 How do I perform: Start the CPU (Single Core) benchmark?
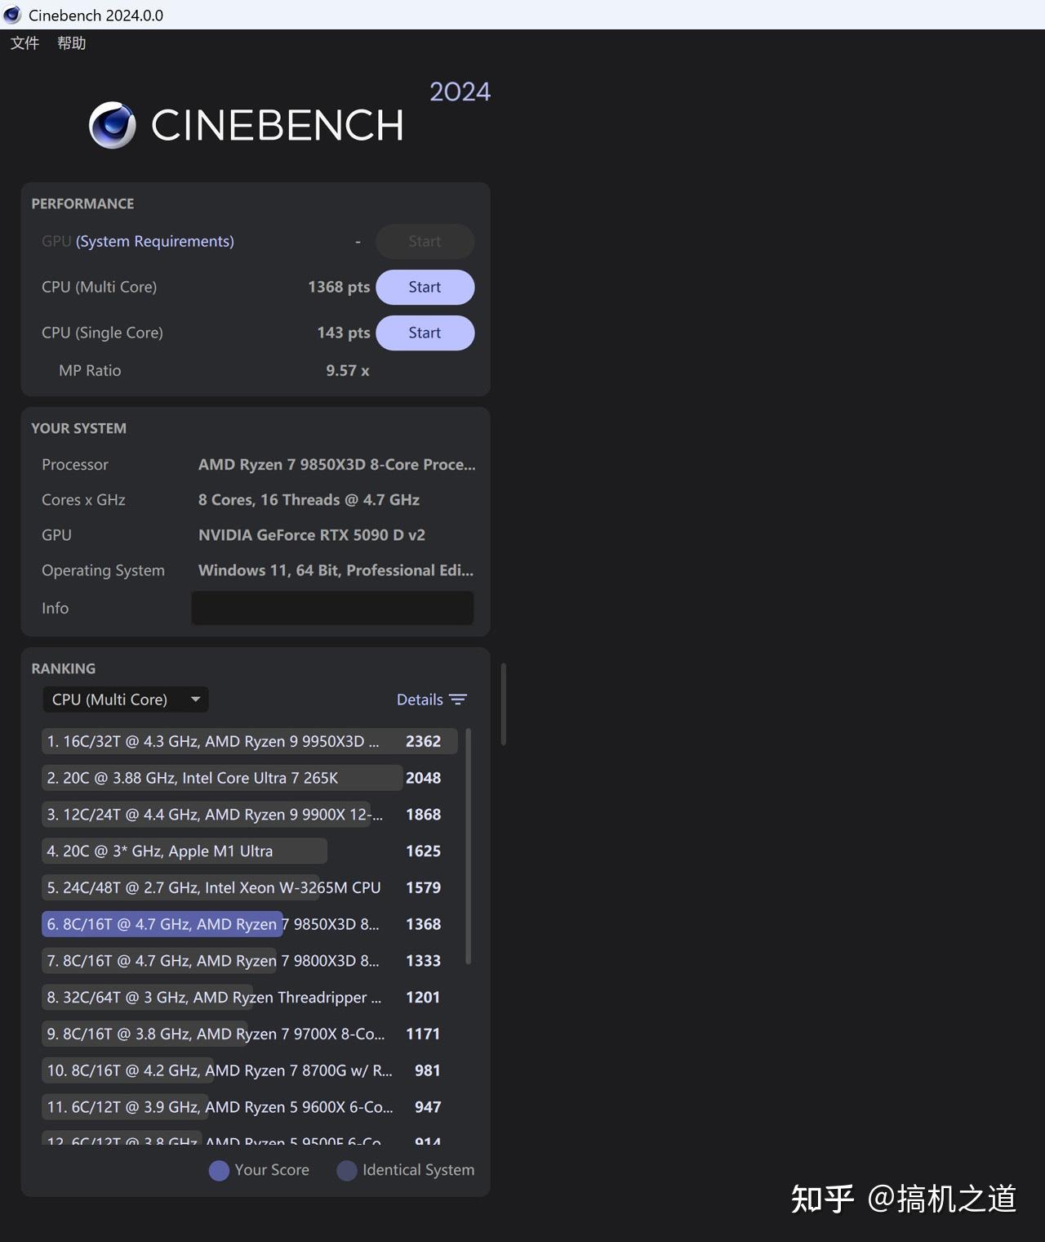point(425,333)
